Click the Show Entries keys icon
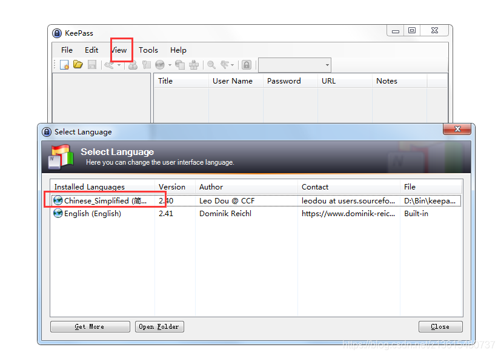 (x=225, y=65)
